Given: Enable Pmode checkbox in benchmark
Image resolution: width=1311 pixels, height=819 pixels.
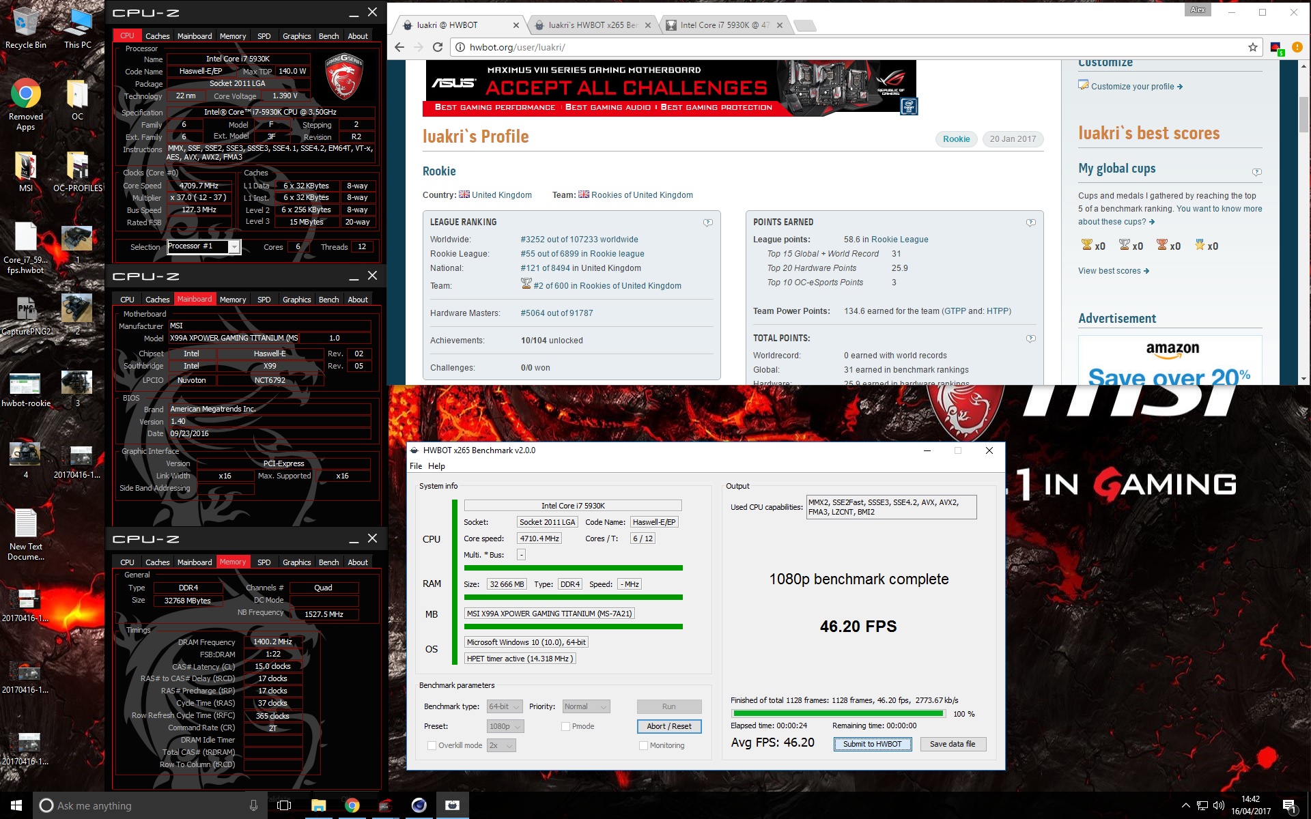Looking at the screenshot, I should (x=565, y=726).
